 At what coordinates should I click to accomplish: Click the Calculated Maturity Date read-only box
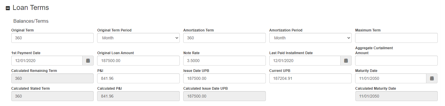[x=396, y=96]
